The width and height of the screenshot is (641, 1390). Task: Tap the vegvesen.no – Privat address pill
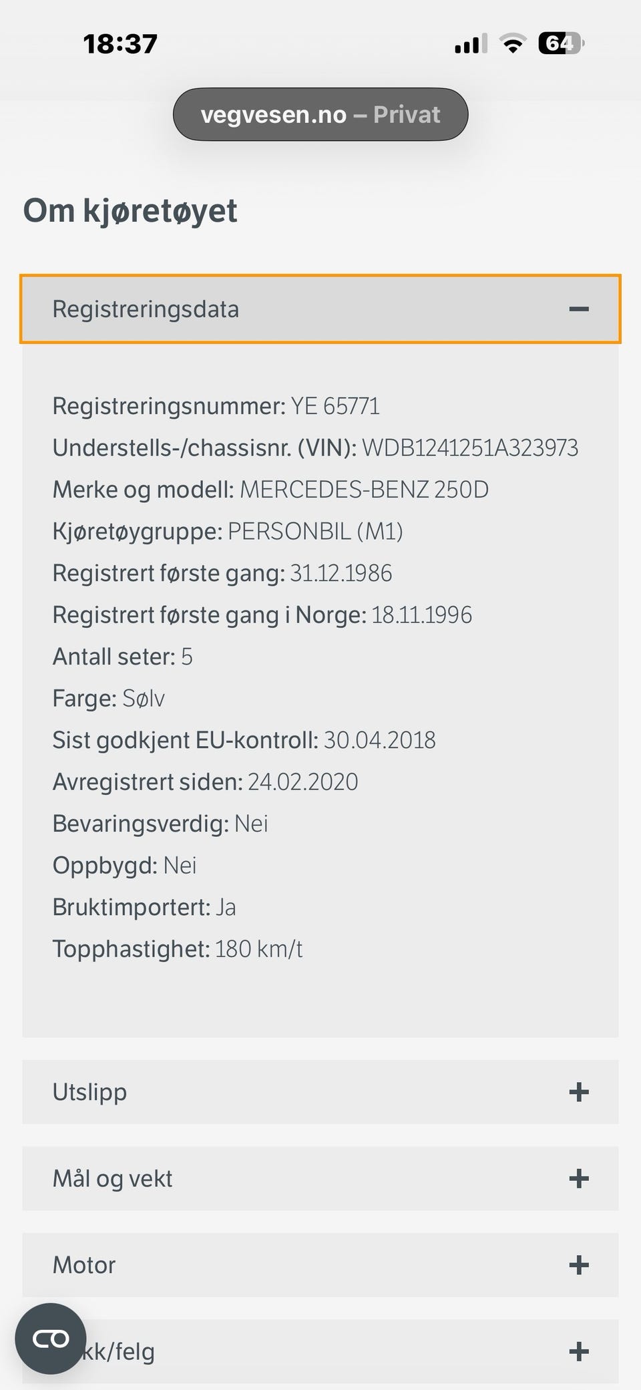point(320,115)
